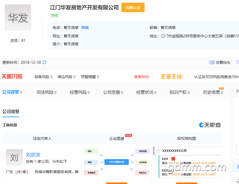Click the 股权结构图 column header
Viewport: 239px width, 184px height.
[187, 138]
